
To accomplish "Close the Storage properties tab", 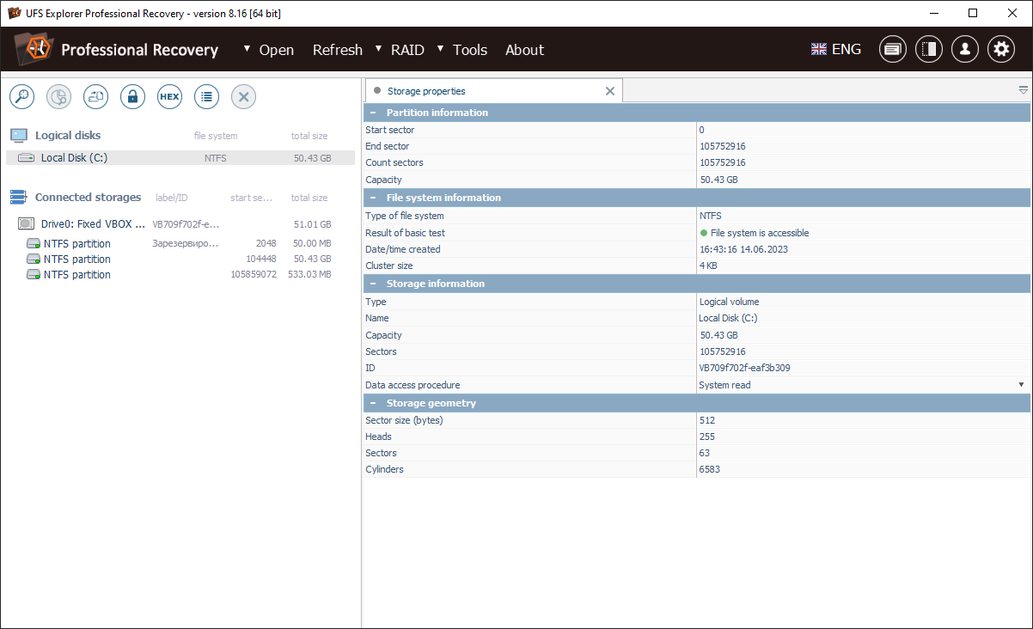I will (x=610, y=91).
